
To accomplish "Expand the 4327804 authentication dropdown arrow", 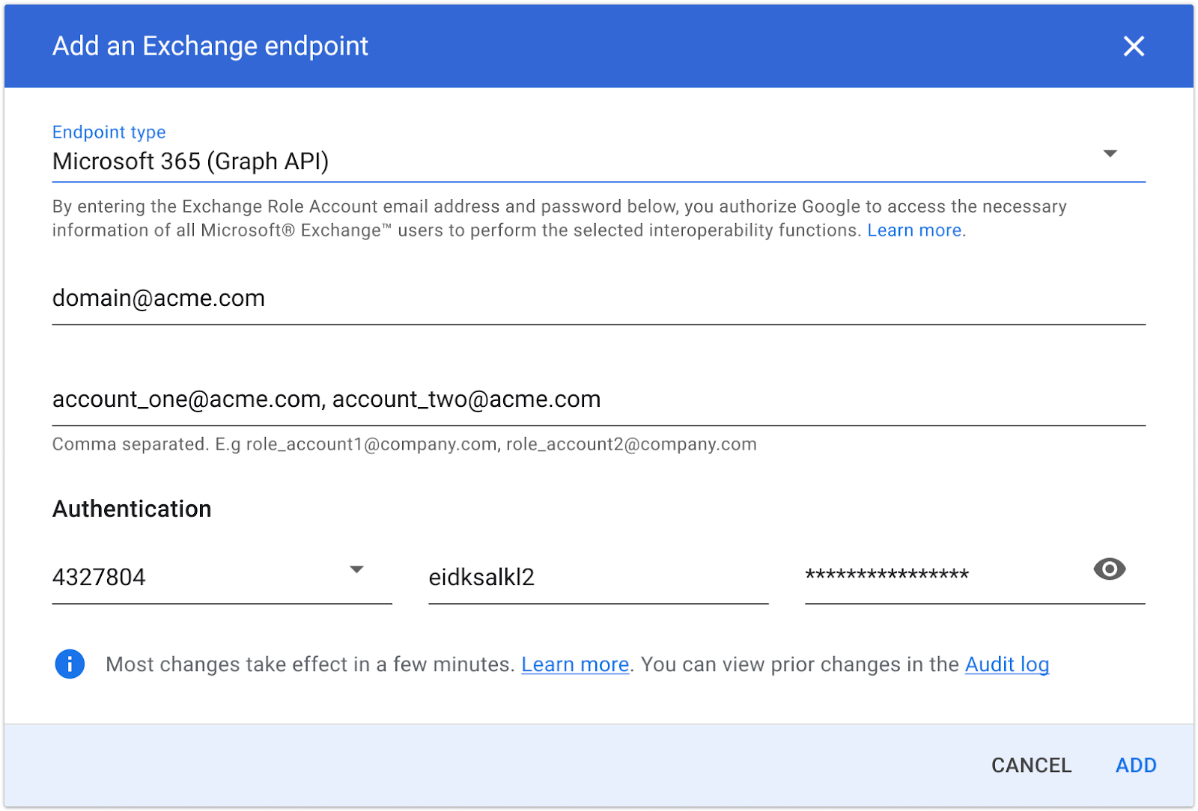I will (x=357, y=570).
